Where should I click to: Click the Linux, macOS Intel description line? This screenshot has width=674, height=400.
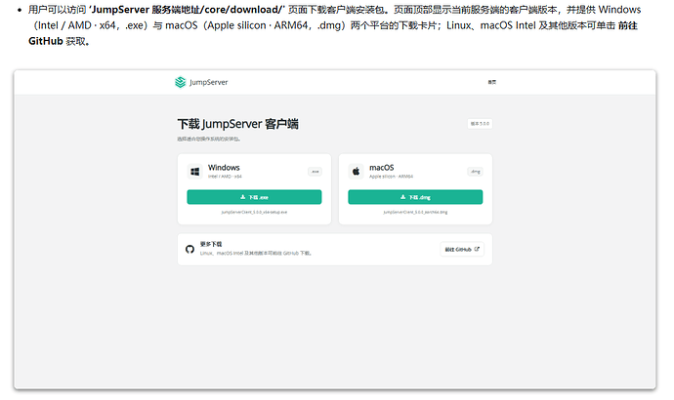tap(256, 254)
